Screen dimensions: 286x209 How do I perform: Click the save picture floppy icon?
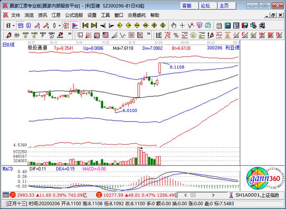click(245, 25)
